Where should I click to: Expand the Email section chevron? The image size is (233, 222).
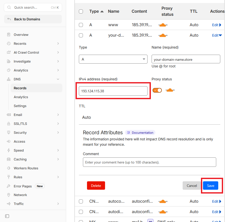click(58, 115)
